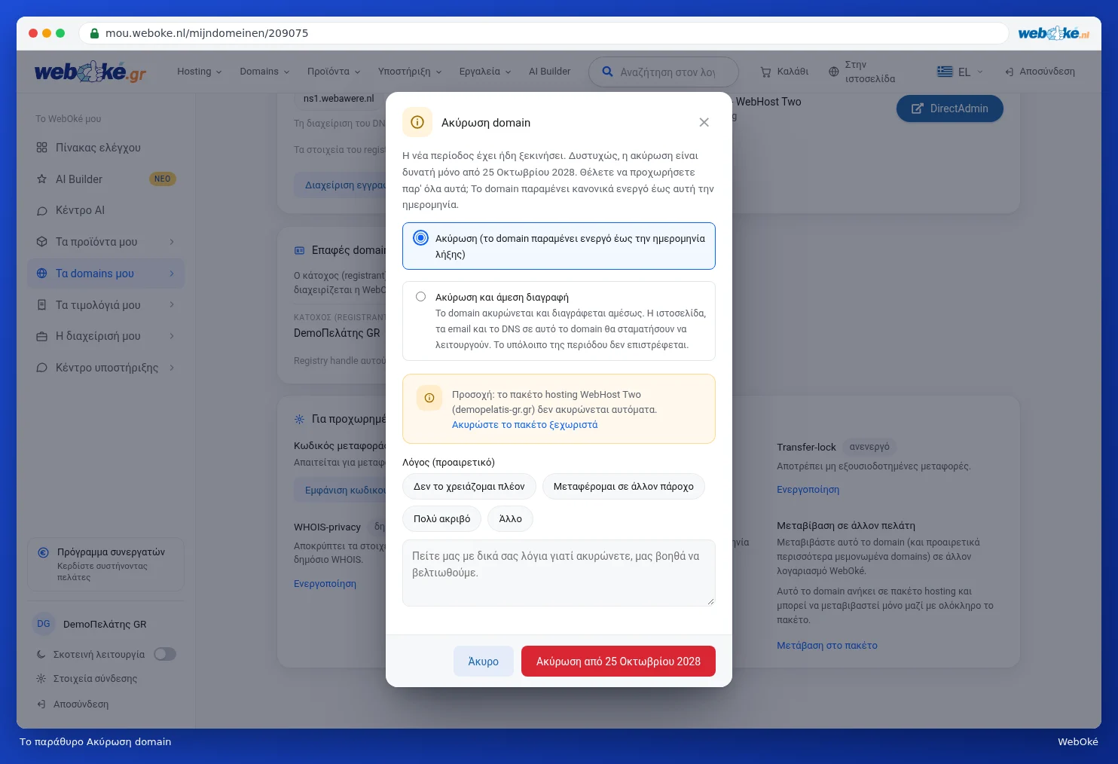Click the Η διαχείρισή μου briefcase icon

click(x=42, y=336)
